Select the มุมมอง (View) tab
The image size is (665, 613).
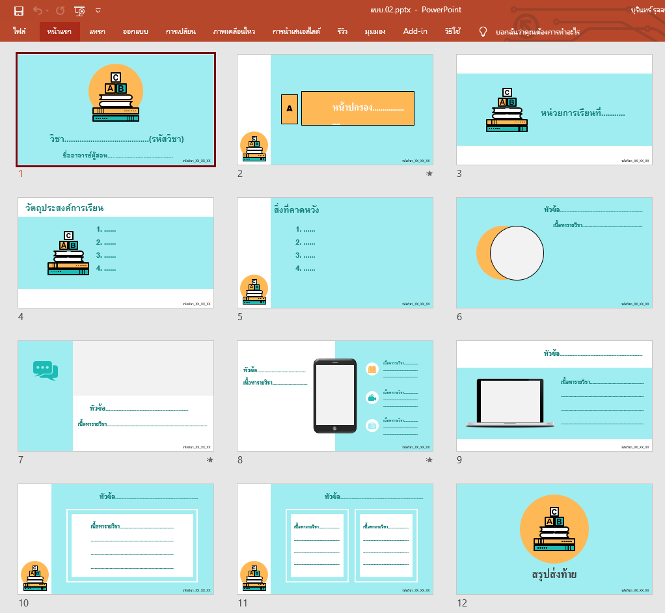tap(377, 31)
